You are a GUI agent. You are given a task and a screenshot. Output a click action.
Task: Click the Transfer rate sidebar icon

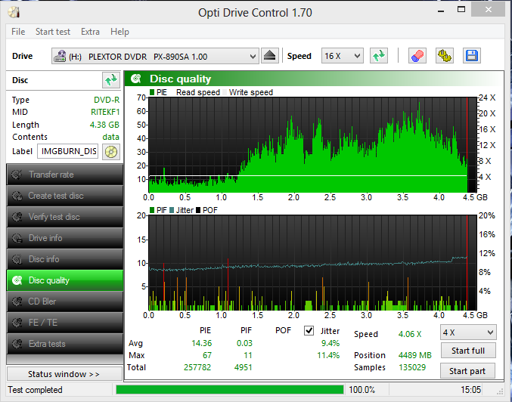click(x=17, y=175)
